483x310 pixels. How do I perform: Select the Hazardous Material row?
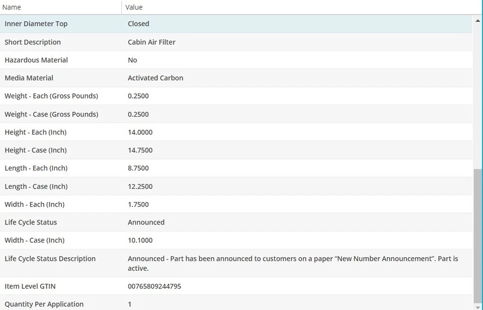click(x=36, y=60)
